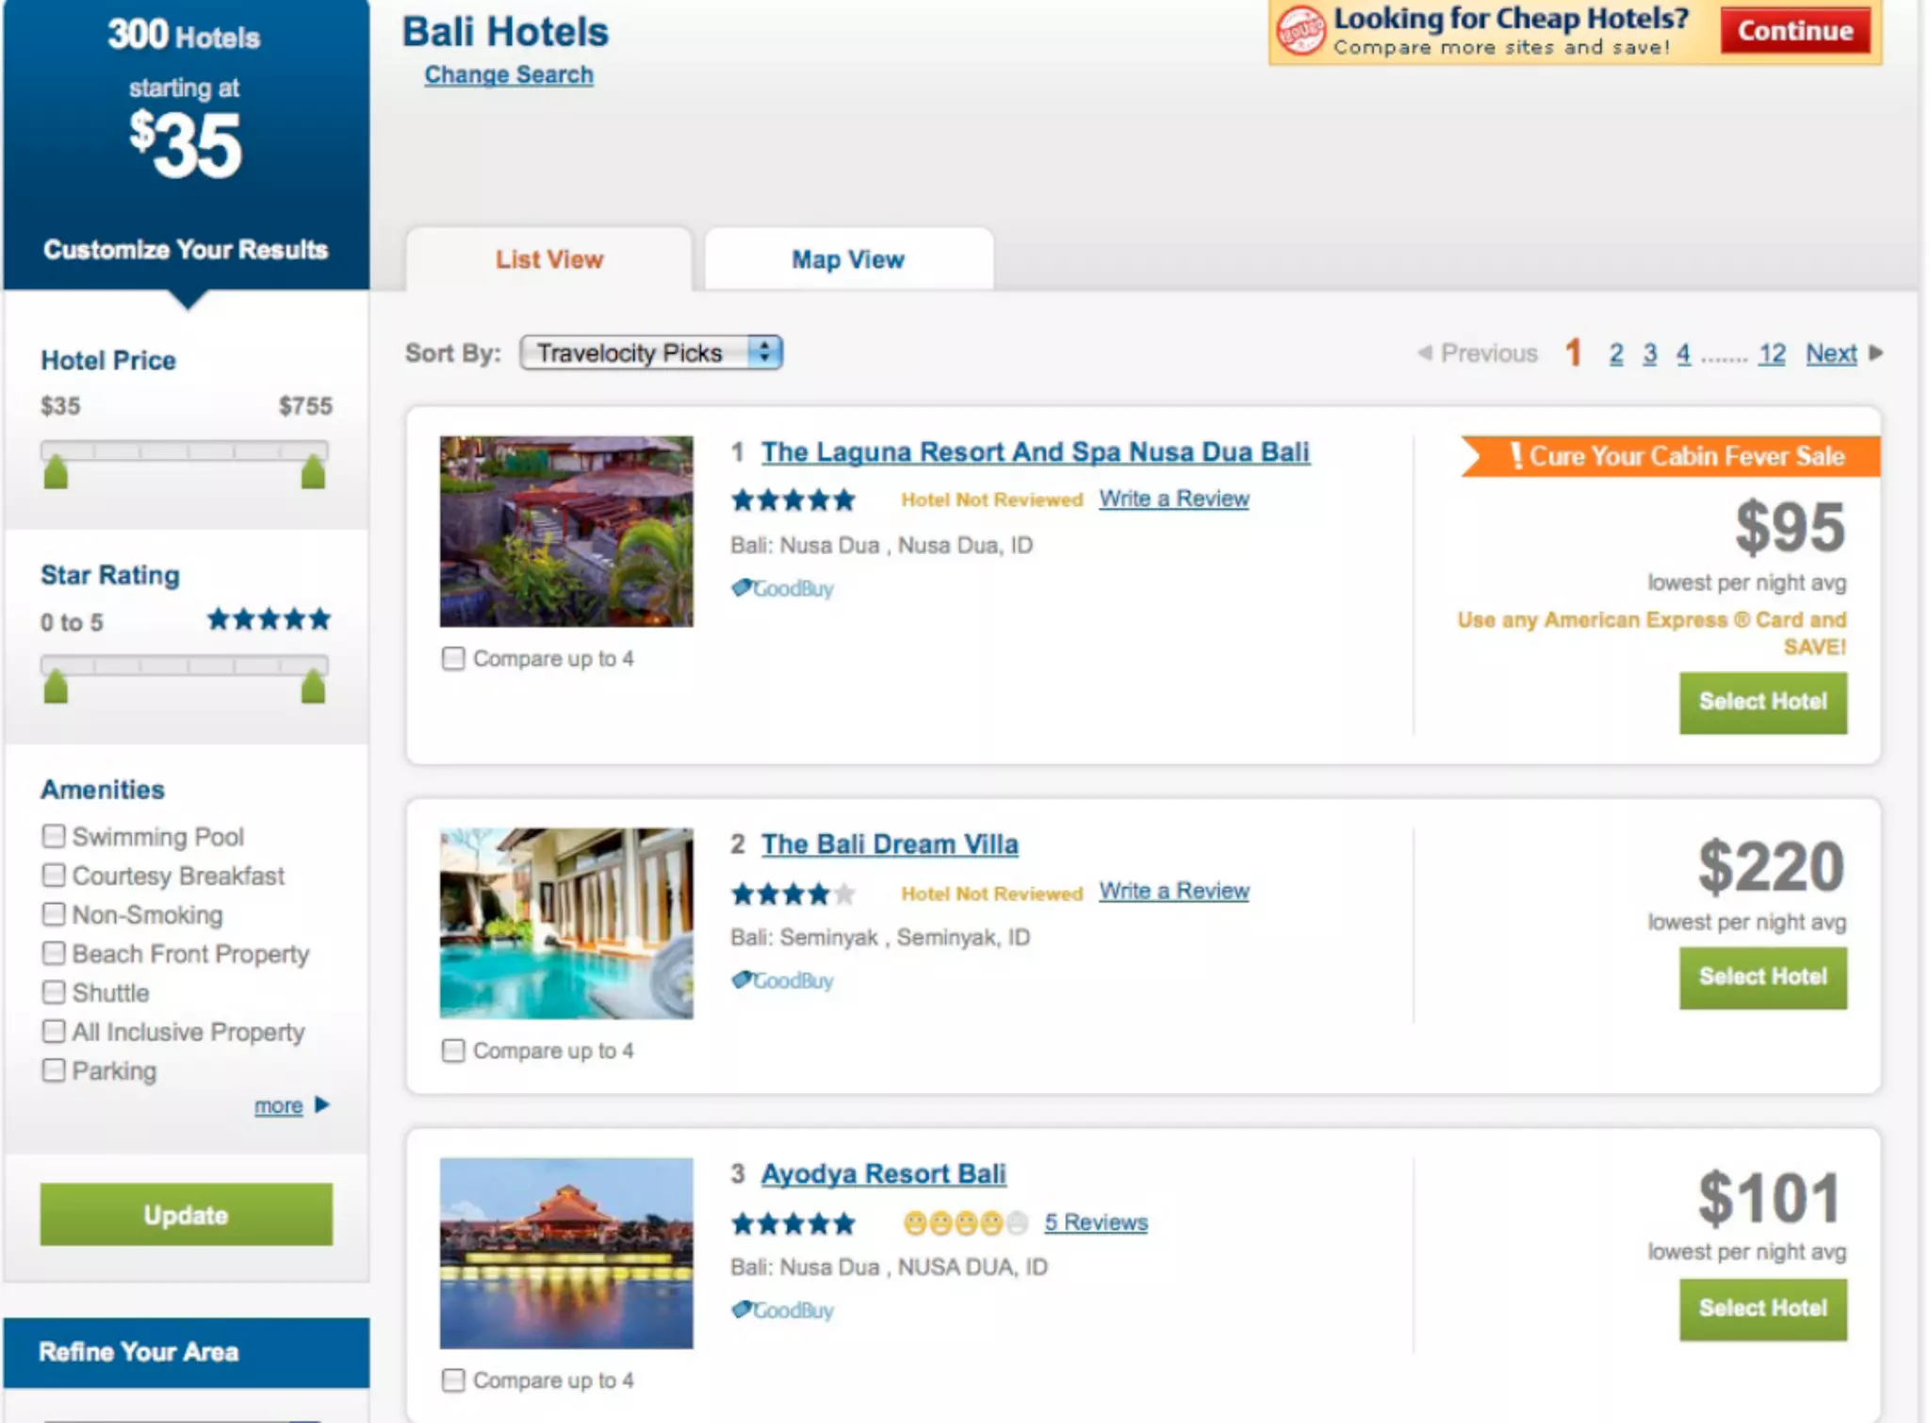Switch to the Map View tab
The height and width of the screenshot is (1423, 1930).
tap(847, 260)
